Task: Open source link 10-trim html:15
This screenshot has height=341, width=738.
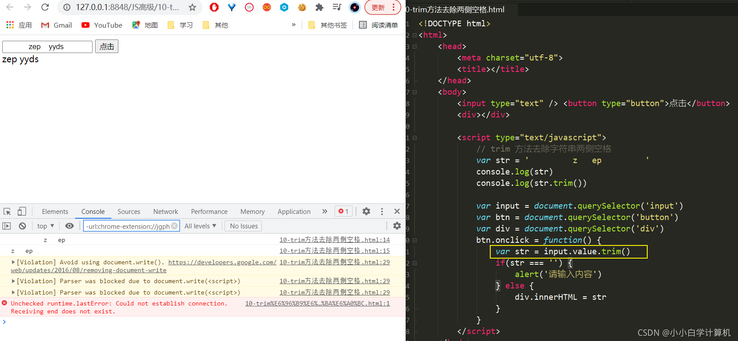Action: [x=335, y=251]
